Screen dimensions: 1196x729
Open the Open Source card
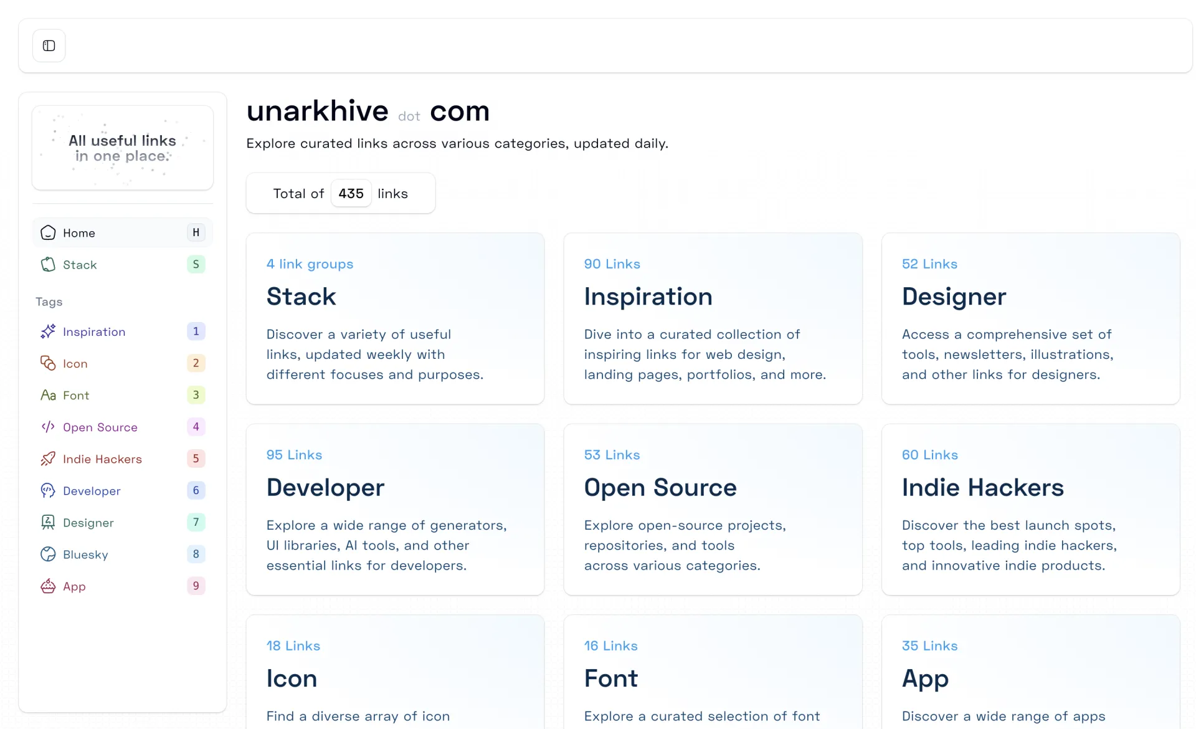(x=713, y=509)
